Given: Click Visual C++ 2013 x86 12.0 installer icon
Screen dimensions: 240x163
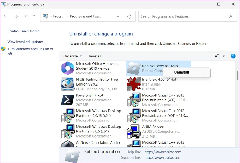Looking at the screenshot, I should point(134,100).
